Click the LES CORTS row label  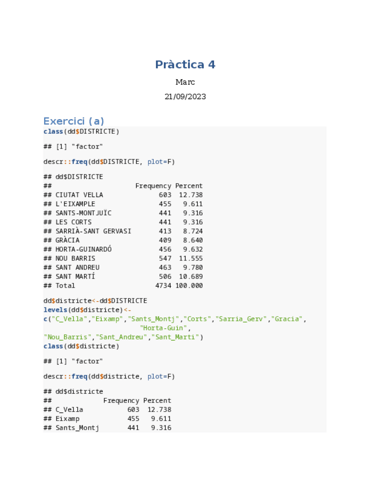click(x=73, y=222)
